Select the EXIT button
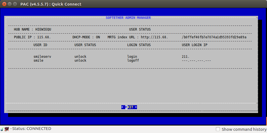267x133 pixels. coord(129,107)
